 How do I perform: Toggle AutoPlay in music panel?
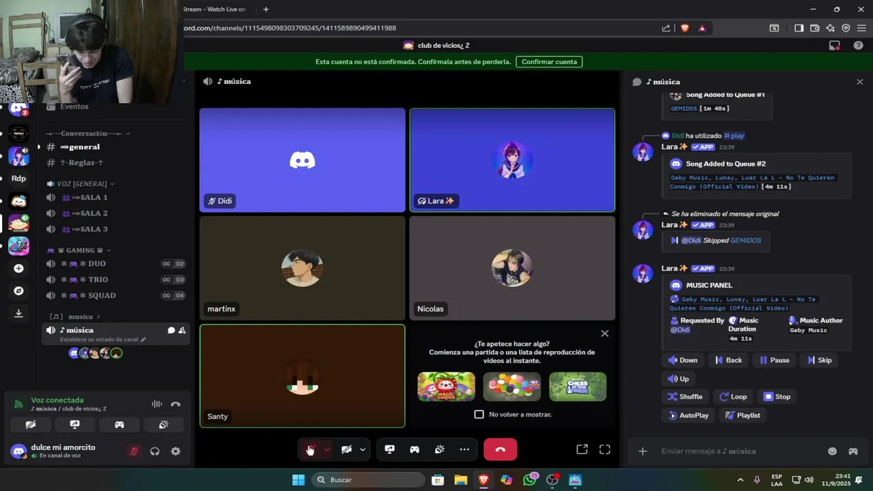pyautogui.click(x=688, y=415)
